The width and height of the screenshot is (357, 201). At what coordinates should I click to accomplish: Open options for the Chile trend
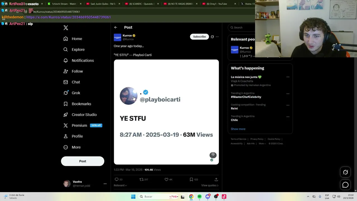coord(288,117)
